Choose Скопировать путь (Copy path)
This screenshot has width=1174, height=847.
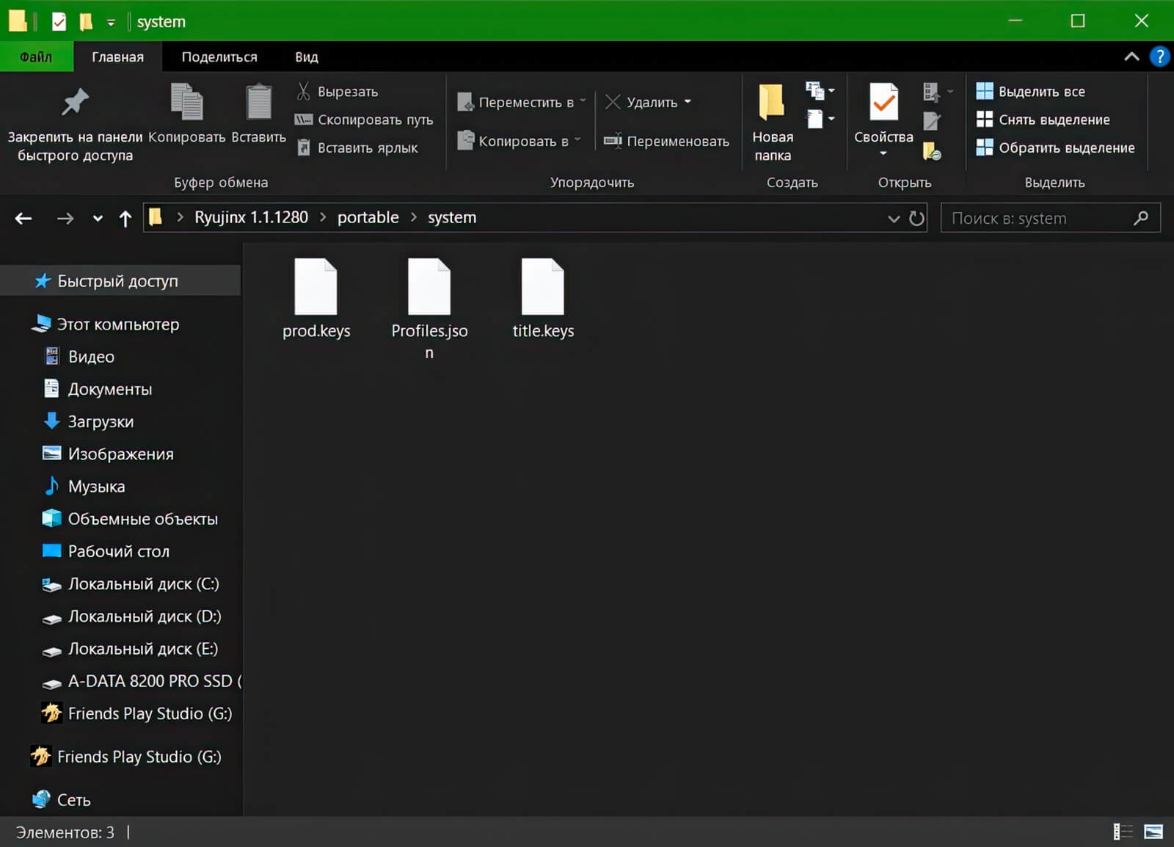pyautogui.click(x=364, y=119)
